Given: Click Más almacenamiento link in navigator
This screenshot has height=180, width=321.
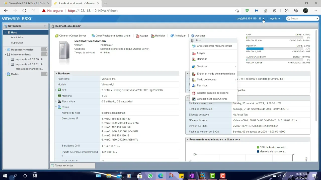Looking at the screenshot, I should pyautogui.click(x=29, y=69).
